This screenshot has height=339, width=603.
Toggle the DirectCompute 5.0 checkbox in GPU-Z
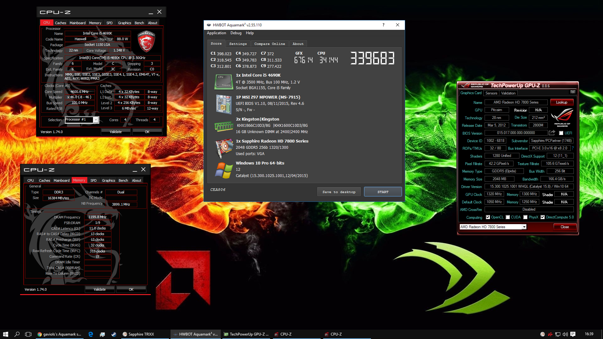(542, 217)
